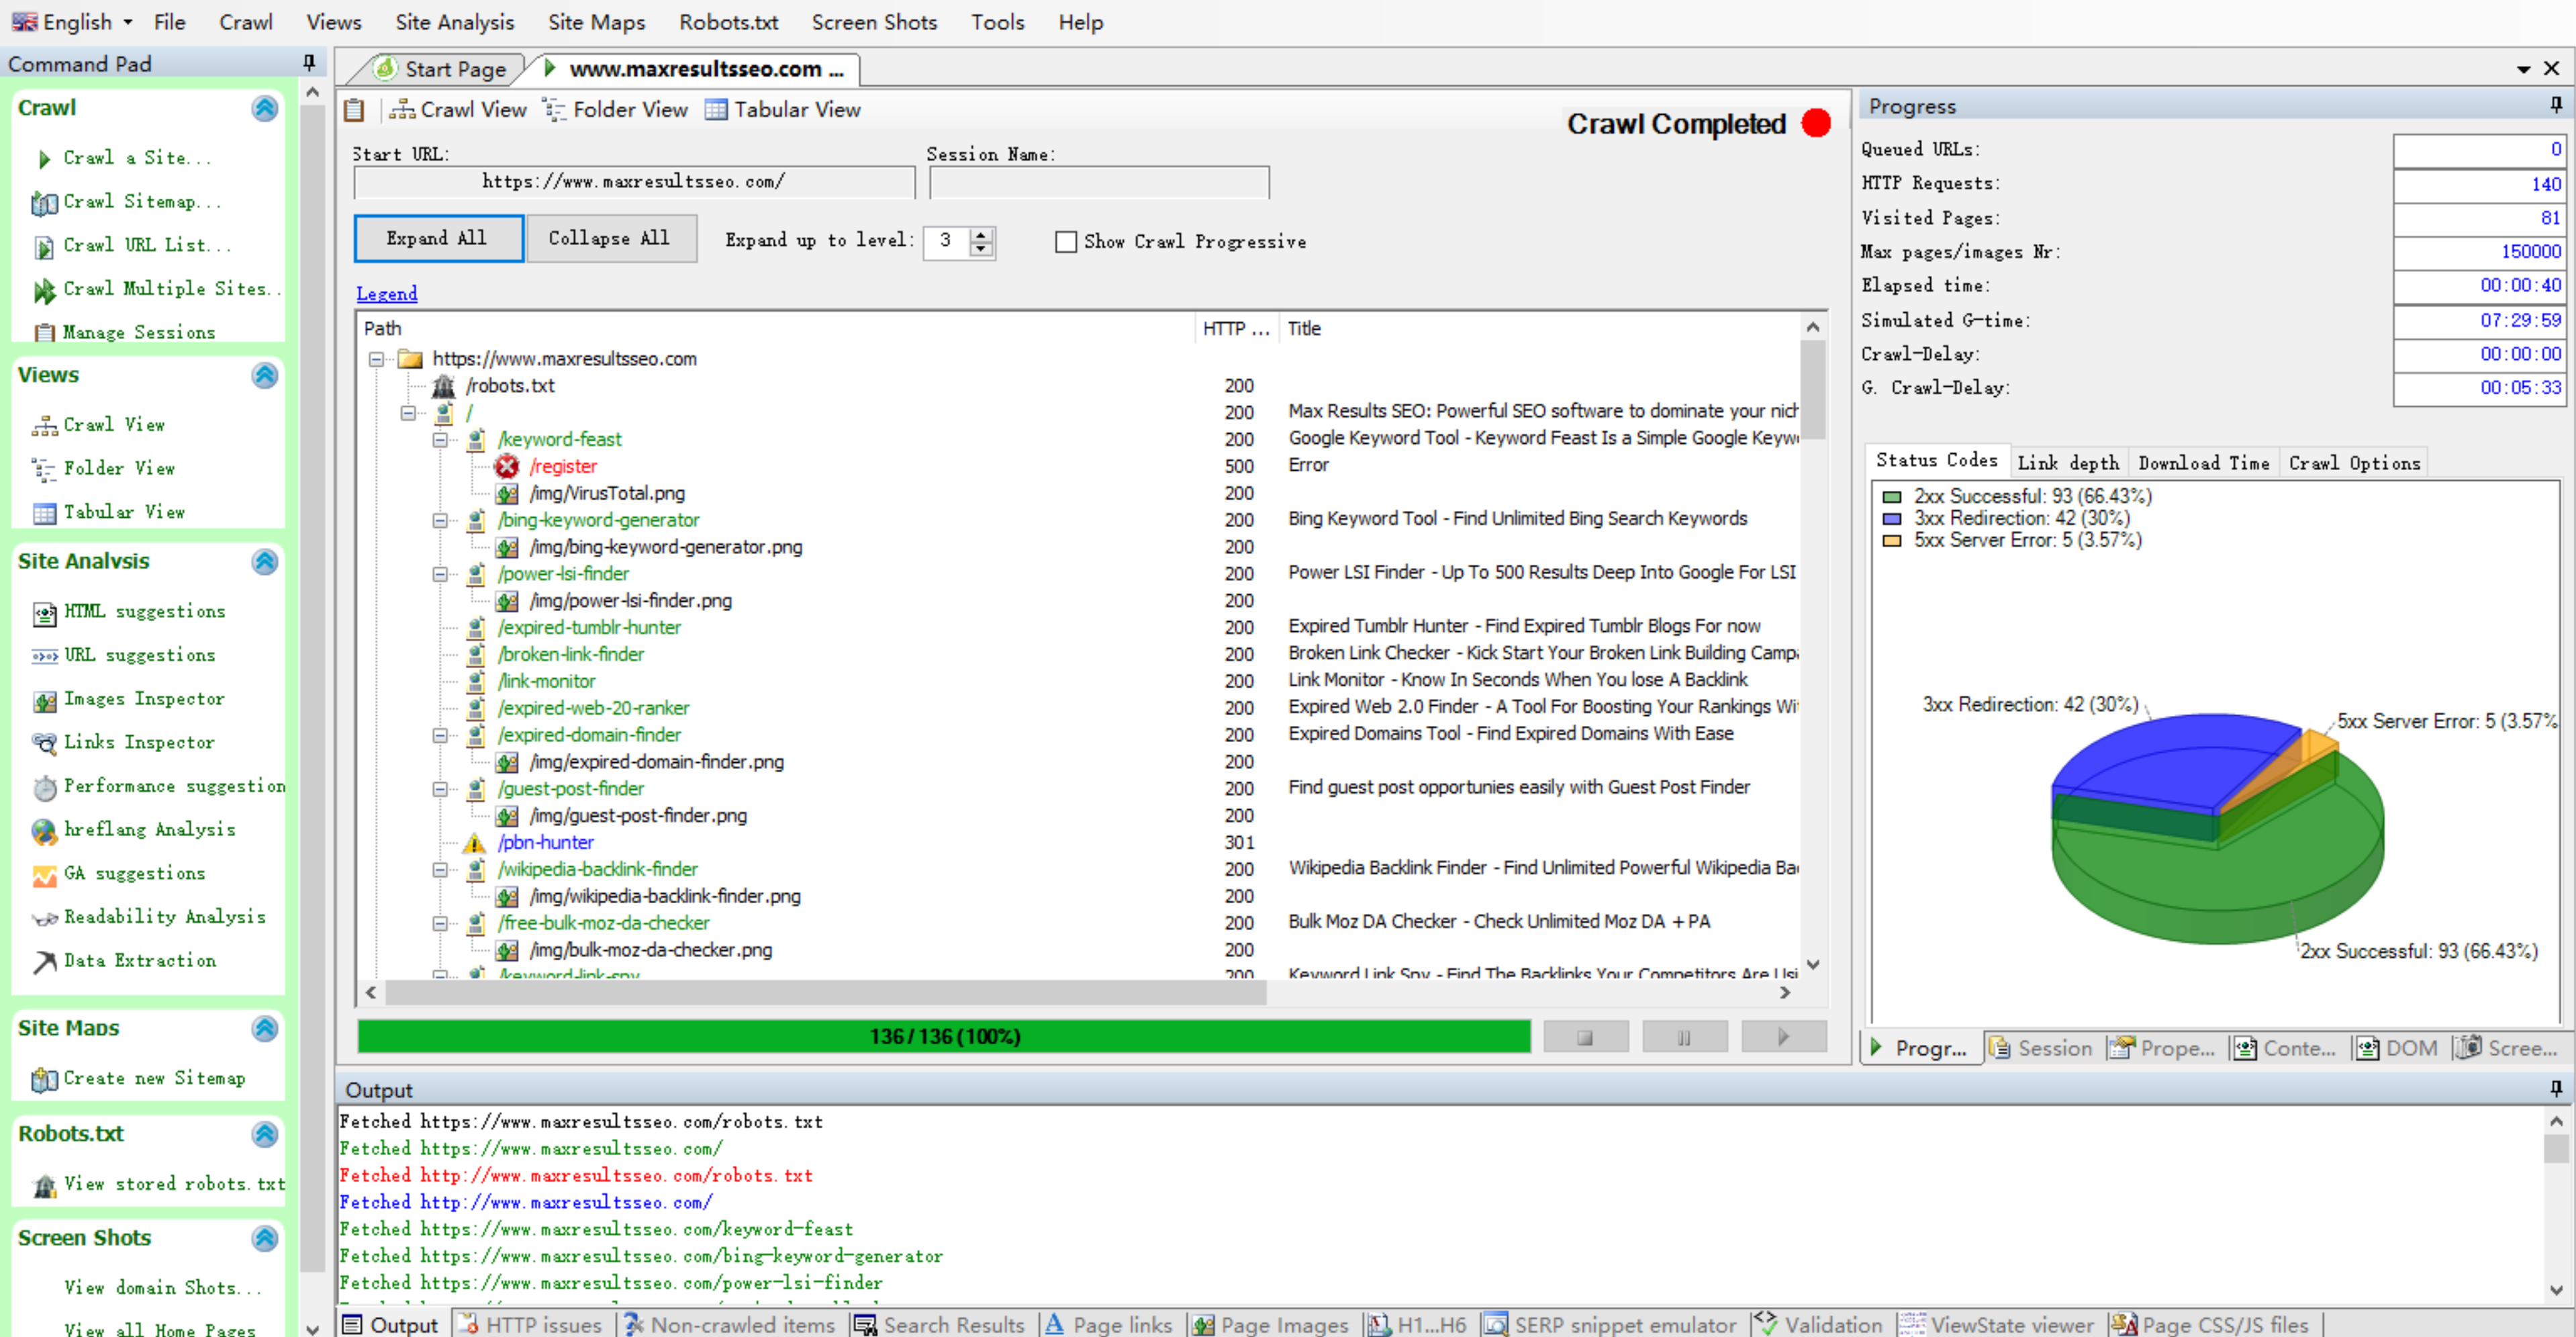Select the /register error icon
The width and height of the screenshot is (2576, 1337).
[x=507, y=466]
